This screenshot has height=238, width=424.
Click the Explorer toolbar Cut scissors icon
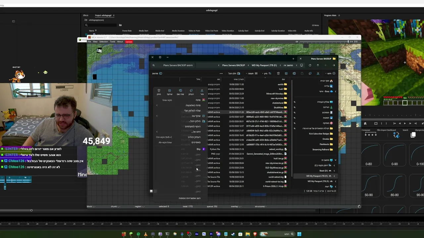(318, 73)
